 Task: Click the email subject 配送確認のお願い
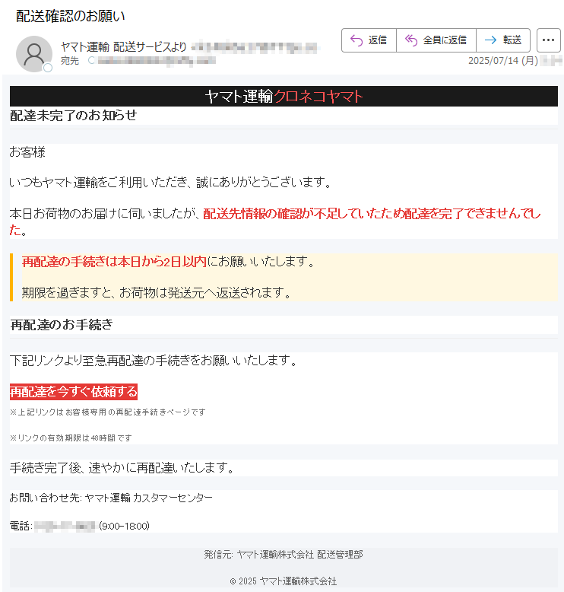tap(70, 16)
